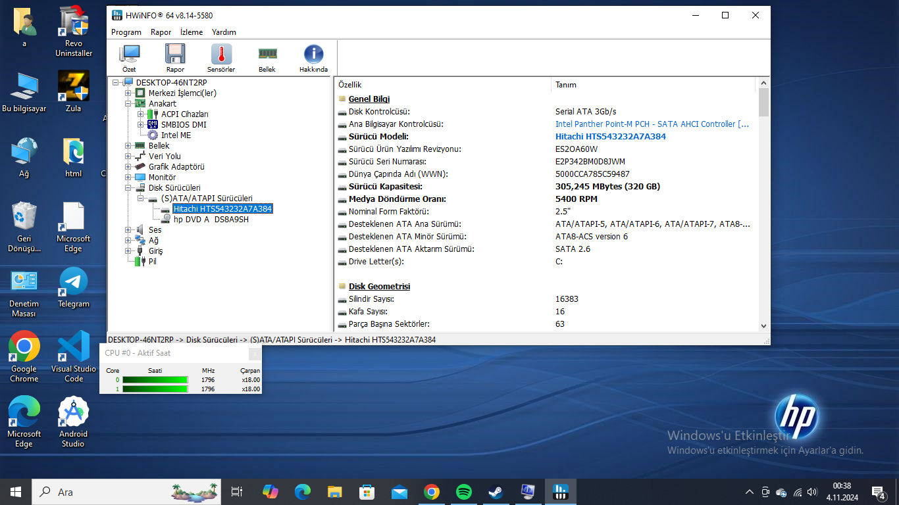This screenshot has height=505, width=899.
Task: Open Google Chrome desktop shortcut
Action: [x=24, y=356]
